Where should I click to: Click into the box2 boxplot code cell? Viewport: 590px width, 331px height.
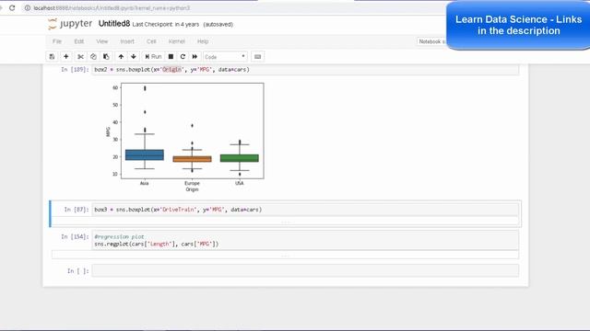[305, 70]
